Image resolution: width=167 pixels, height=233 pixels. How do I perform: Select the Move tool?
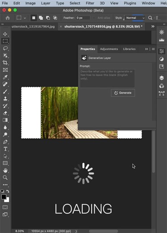click(x=5, y=34)
